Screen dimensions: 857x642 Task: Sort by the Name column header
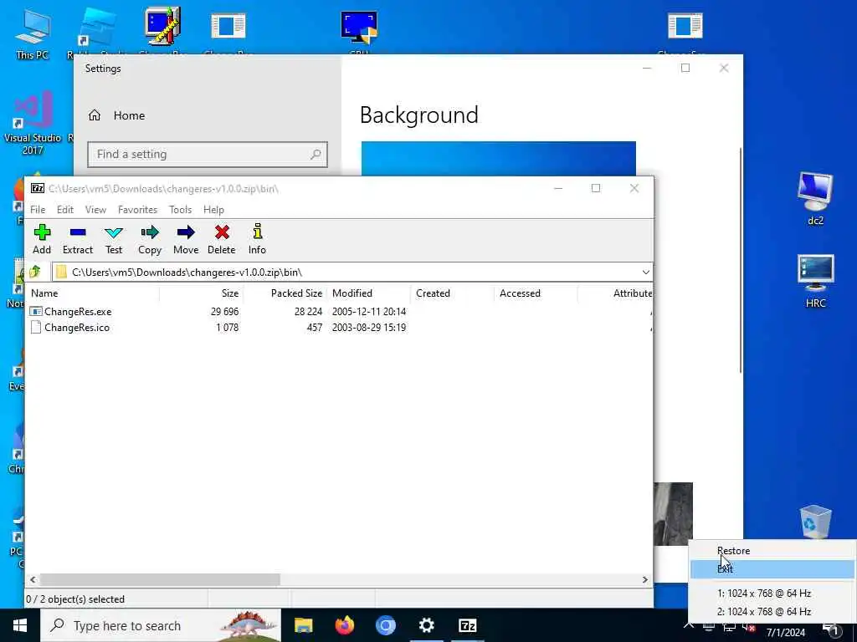click(x=93, y=293)
